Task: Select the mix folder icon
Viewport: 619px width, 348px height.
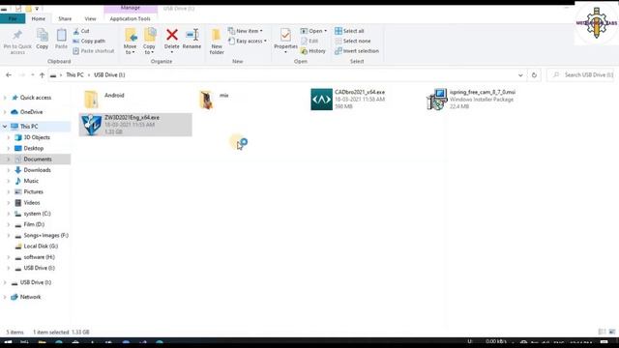Action: [x=206, y=100]
